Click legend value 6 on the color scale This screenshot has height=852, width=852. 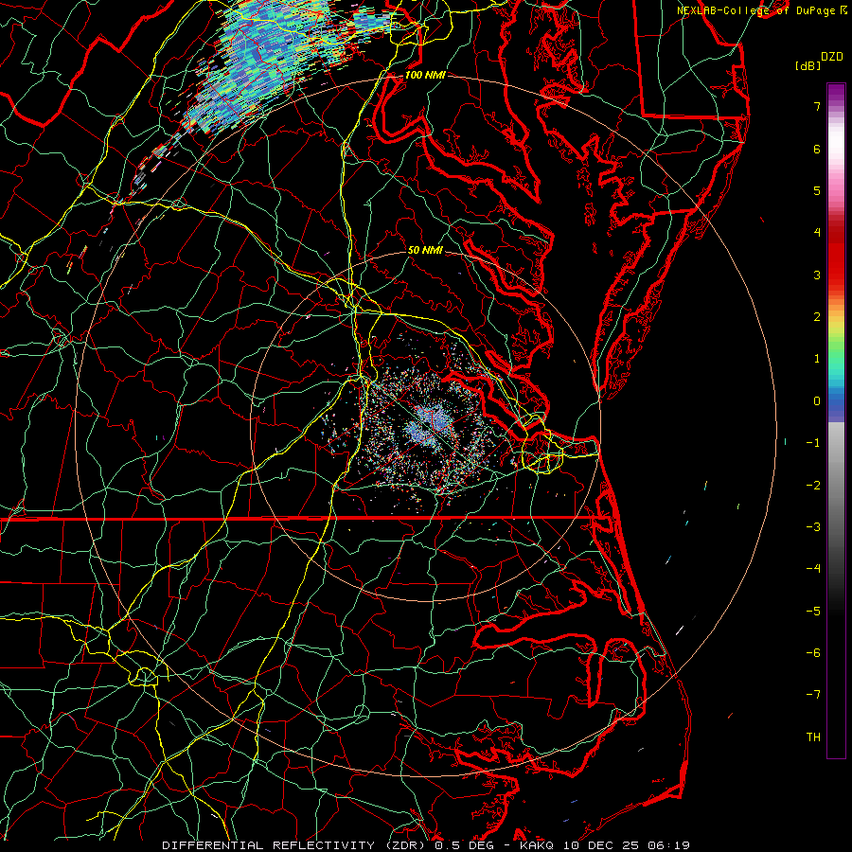coord(817,149)
